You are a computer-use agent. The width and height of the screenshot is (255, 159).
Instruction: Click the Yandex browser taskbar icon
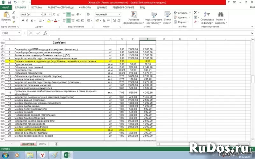42,155
